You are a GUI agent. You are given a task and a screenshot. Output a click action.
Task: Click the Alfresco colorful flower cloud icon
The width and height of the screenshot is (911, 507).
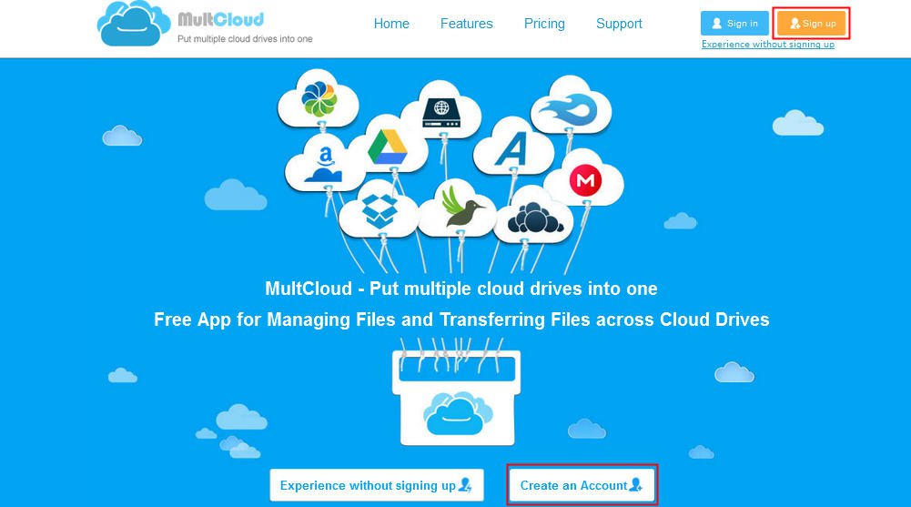pos(319,98)
